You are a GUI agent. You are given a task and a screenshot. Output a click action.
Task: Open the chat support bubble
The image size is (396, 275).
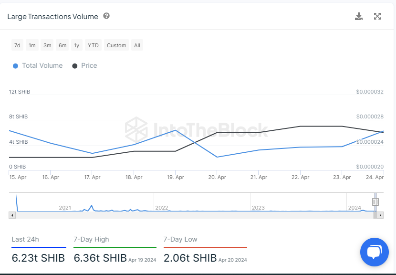click(x=375, y=252)
